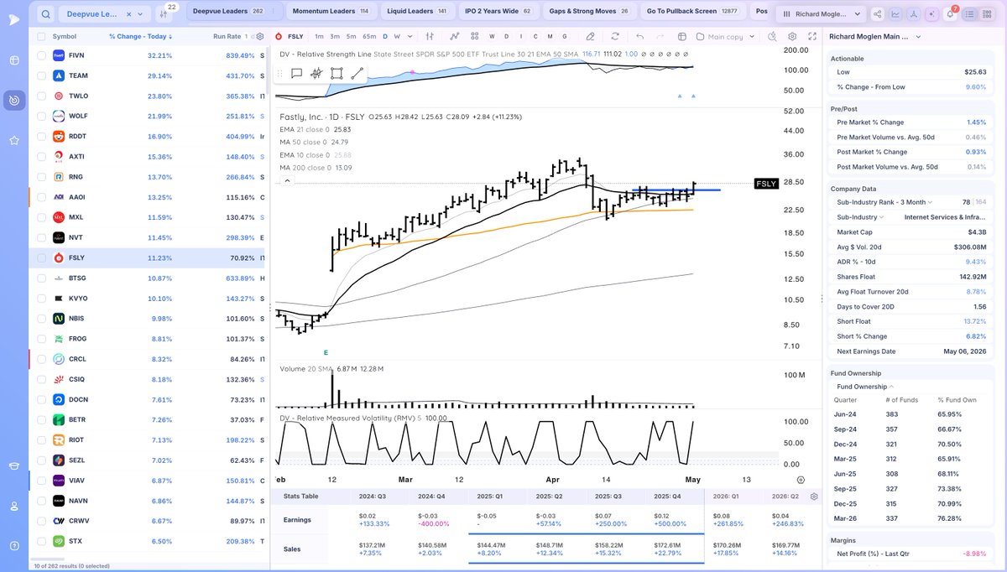This screenshot has width=1007, height=572.
Task: Open the column settings gear in watchlist header
Action: click(259, 37)
